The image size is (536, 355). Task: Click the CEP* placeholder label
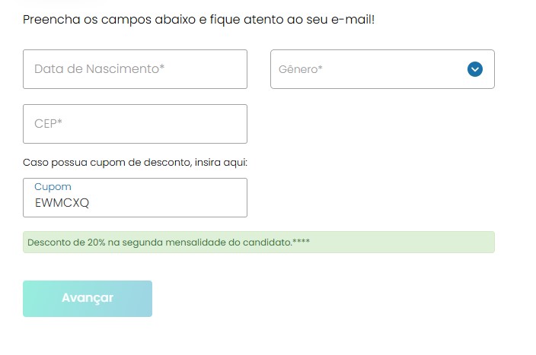tap(48, 124)
